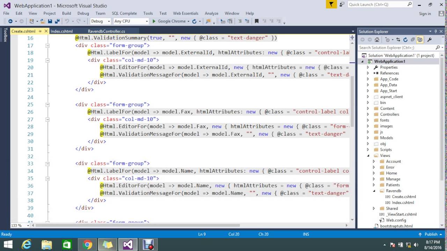The width and height of the screenshot is (447, 251).
Task: Open the SQL Complete menu
Action: (x=124, y=13)
